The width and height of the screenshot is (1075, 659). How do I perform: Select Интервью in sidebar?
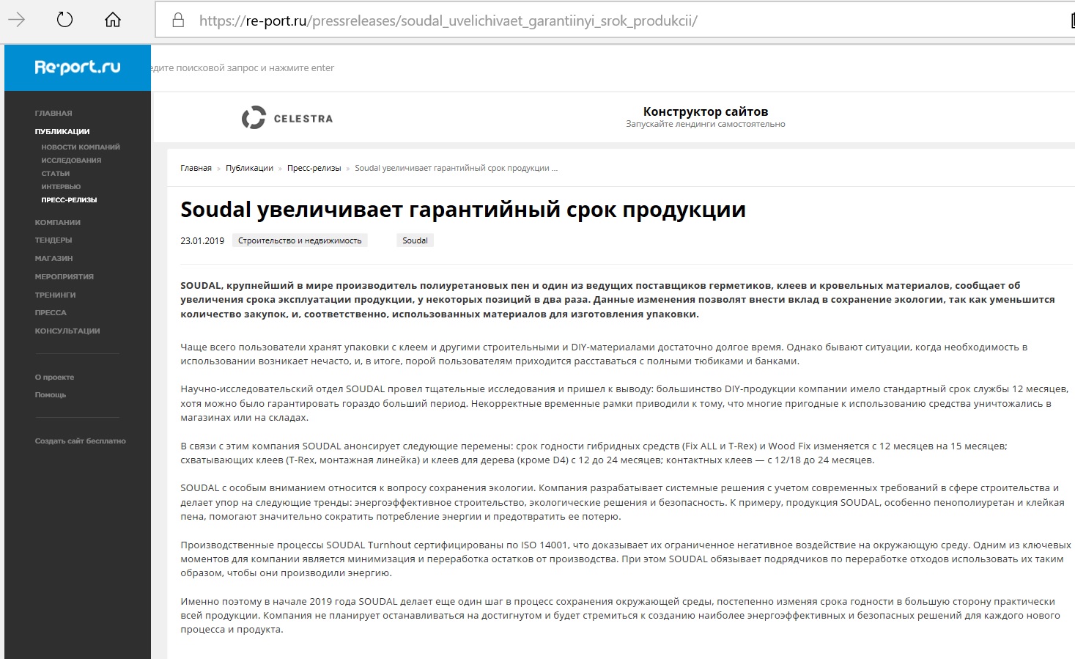61,187
